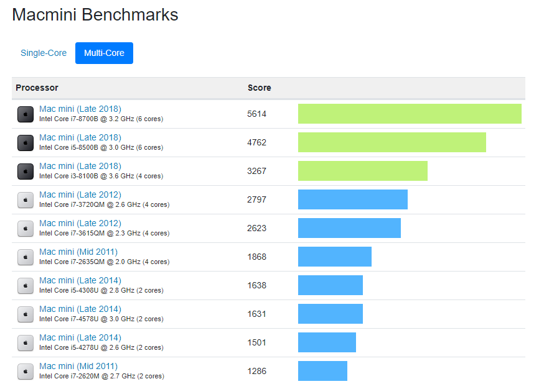This screenshot has height=384, width=544.
Task: Click the text Intel Core i5-8500B @ 3.0 GHz
Action: (87, 147)
